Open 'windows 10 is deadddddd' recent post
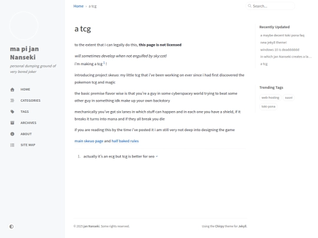 tap(280, 49)
